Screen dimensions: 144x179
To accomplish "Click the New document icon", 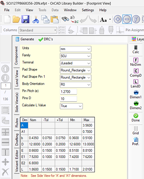I will [7, 19].
